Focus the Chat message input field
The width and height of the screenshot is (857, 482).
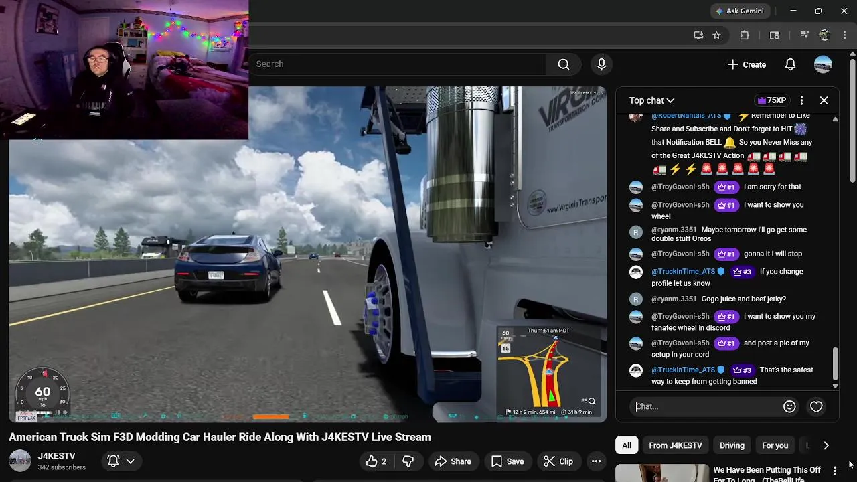click(706, 406)
